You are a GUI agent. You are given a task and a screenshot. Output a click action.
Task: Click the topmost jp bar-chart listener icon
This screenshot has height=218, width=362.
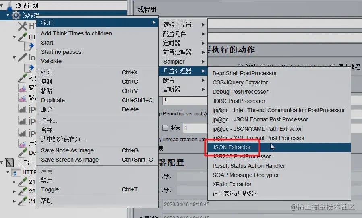[23, 109]
